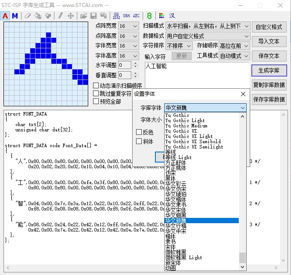291x275 pixels.
Task: Click the 输入字符 text area containing 人工智能
Action: [x=197, y=75]
